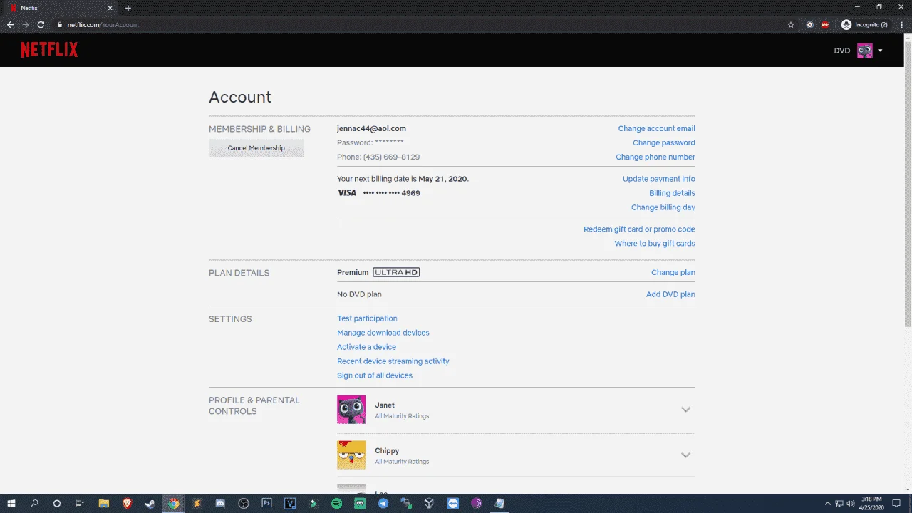Open Photoshop from the taskbar
912x513 pixels.
point(266,503)
